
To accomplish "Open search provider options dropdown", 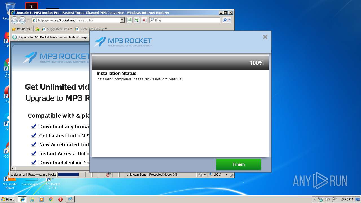I will (230, 20).
